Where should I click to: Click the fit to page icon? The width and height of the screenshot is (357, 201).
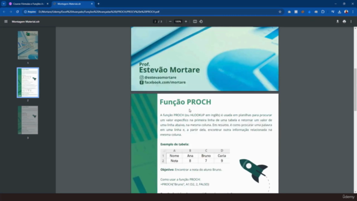(x=195, y=21)
